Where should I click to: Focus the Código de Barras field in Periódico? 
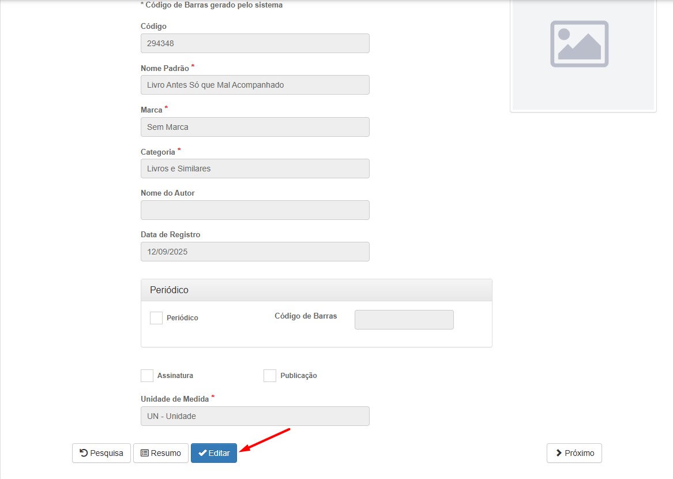pos(404,320)
